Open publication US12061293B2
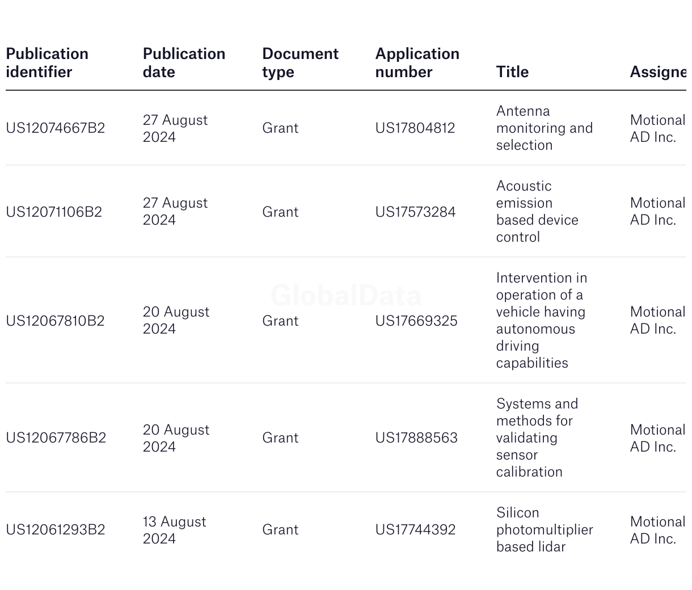Viewport: 692px width, 590px height. (x=56, y=530)
